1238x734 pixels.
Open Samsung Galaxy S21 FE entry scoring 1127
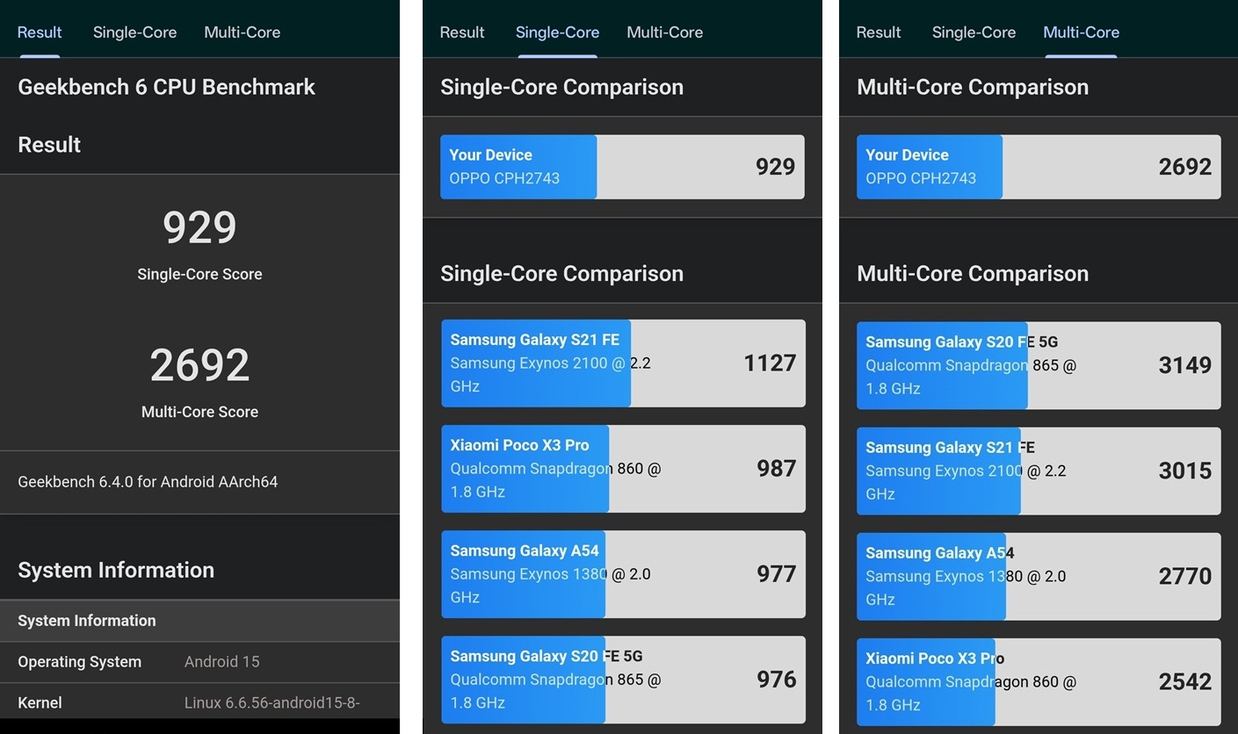tap(623, 363)
